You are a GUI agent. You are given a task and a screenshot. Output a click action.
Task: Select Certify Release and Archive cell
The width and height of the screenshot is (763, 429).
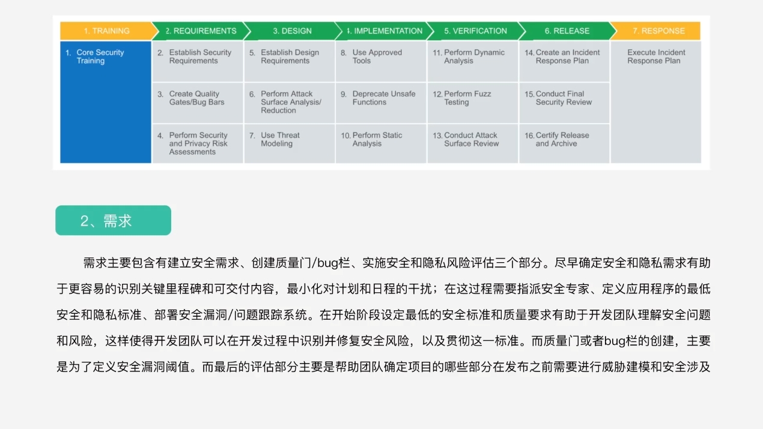point(565,143)
